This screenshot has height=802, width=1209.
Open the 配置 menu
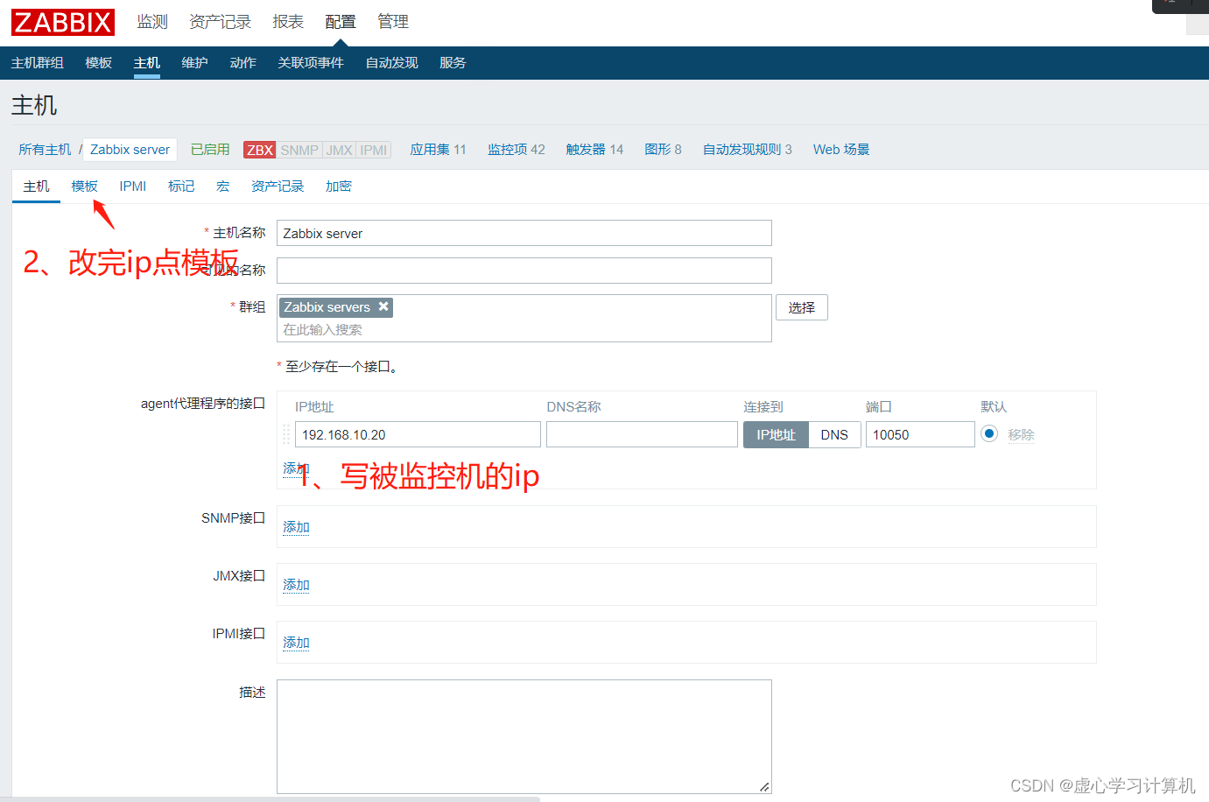[x=340, y=21]
